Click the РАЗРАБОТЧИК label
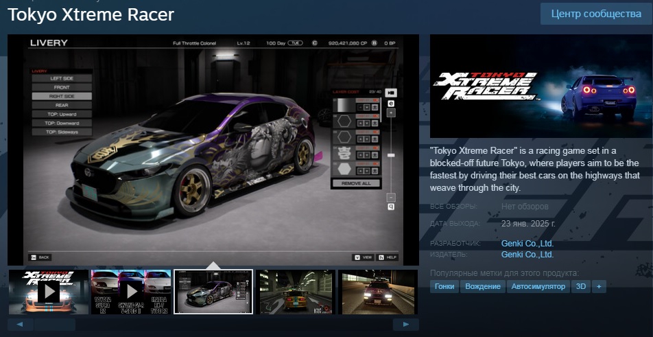653x337 pixels. pos(455,243)
